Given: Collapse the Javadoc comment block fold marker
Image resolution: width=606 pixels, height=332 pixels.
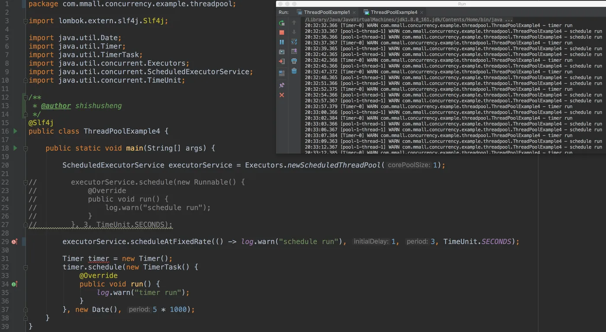Looking at the screenshot, I should pos(26,98).
